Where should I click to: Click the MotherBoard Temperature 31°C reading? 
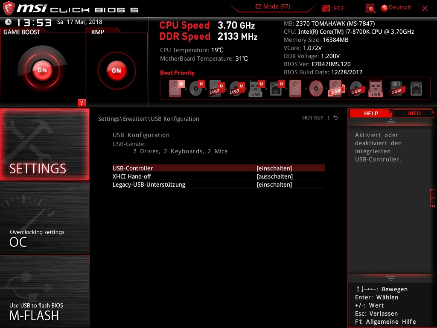tap(204, 59)
